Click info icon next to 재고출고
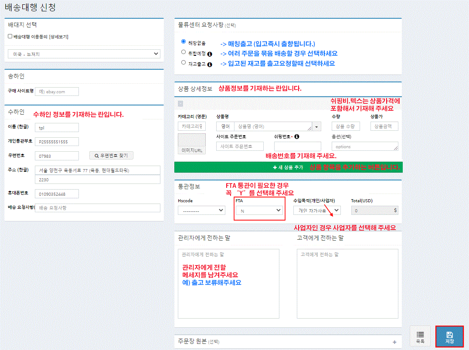The width and height of the screenshot is (469, 350). coord(210,65)
